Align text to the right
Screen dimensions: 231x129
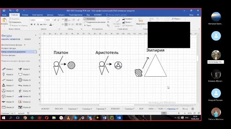[x=69, y=24]
